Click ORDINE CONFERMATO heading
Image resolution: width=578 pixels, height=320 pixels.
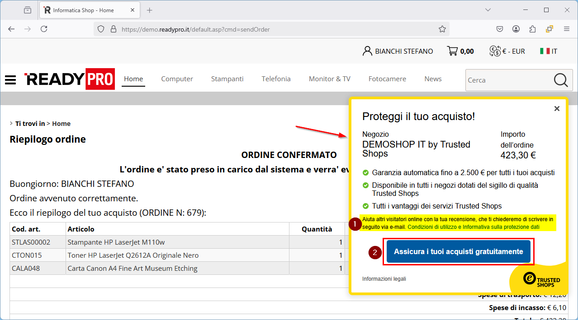tap(289, 155)
